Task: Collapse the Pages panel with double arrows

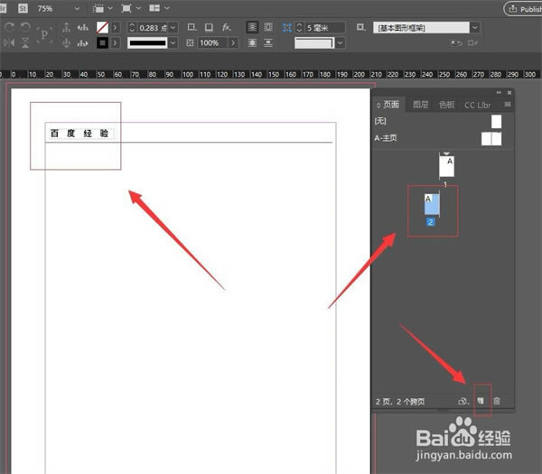Action: click(499, 93)
